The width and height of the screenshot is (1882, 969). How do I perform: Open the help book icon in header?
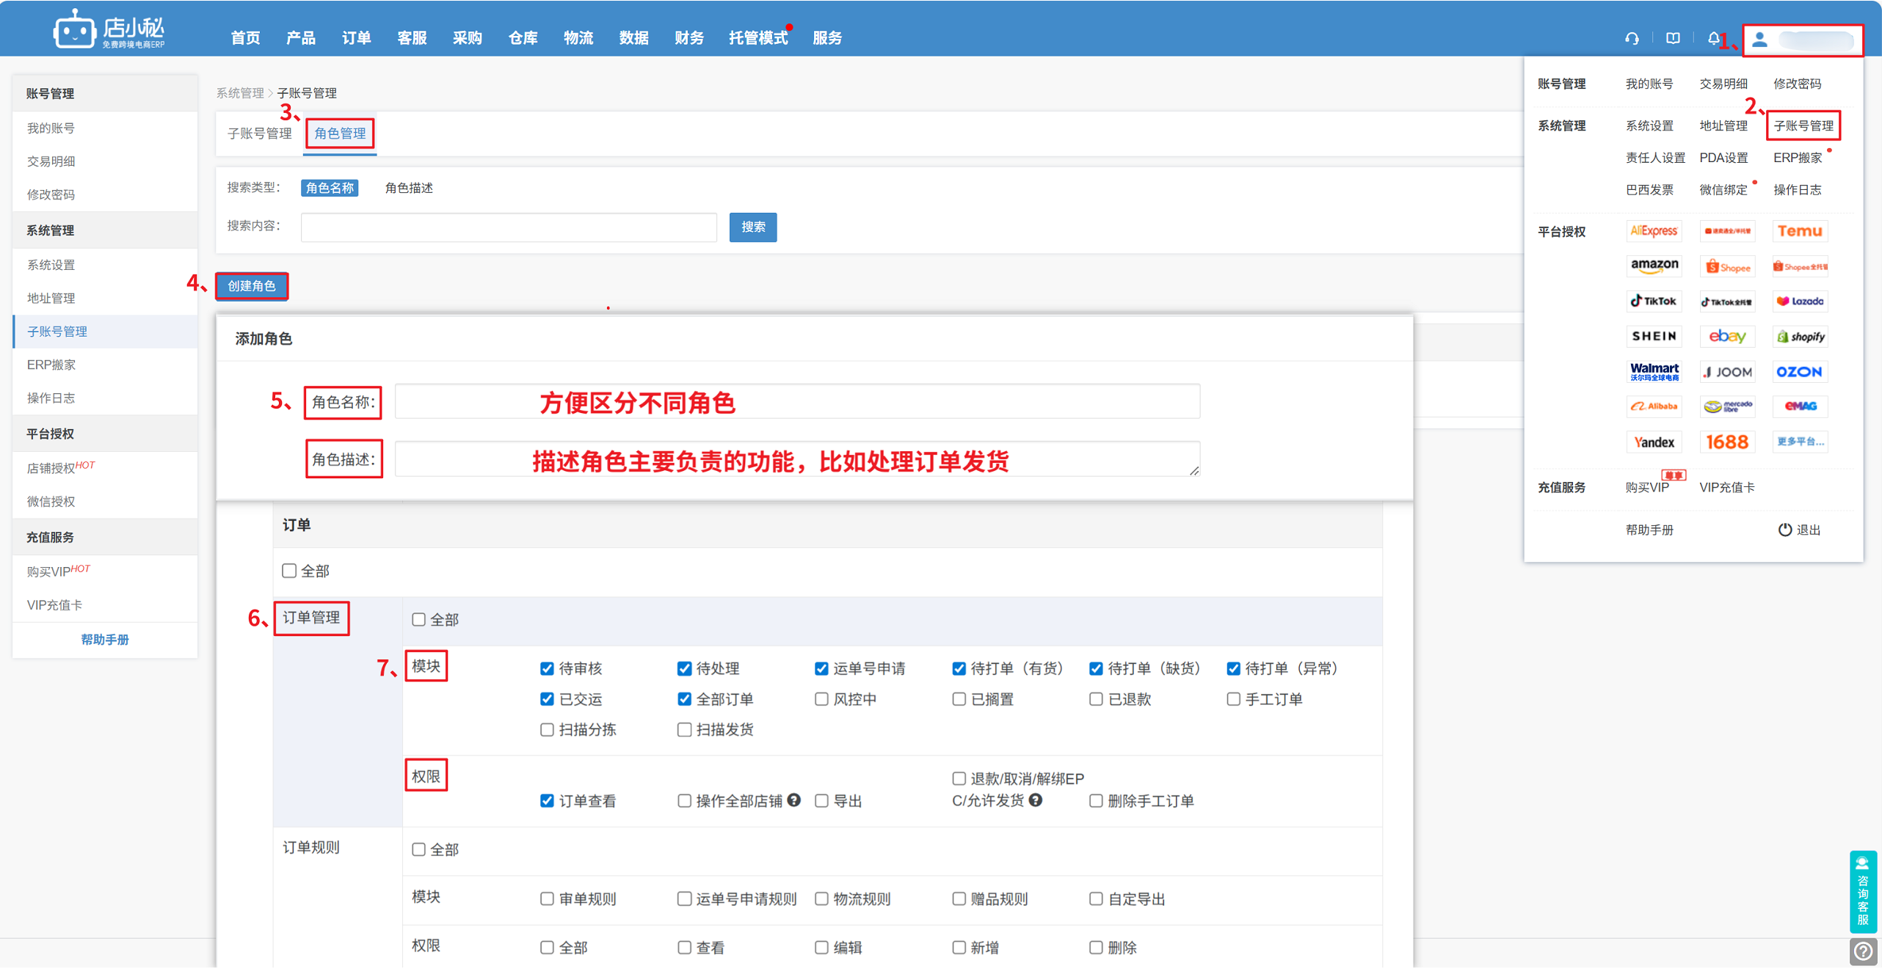(1672, 38)
